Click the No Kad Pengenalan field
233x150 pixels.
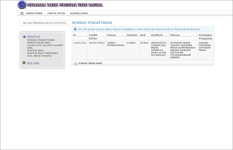click(44, 23)
